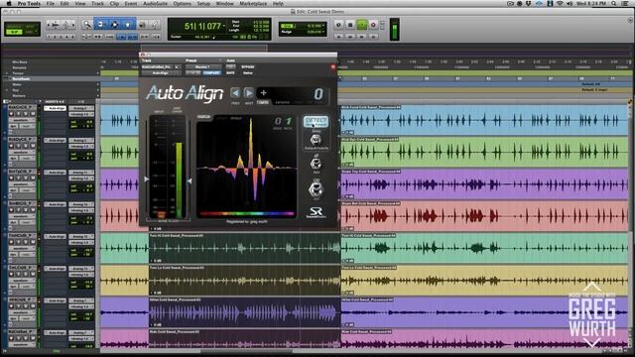Open automation mode selector on Snare Top track
The width and height of the screenshot is (635, 357).
tap(27, 190)
